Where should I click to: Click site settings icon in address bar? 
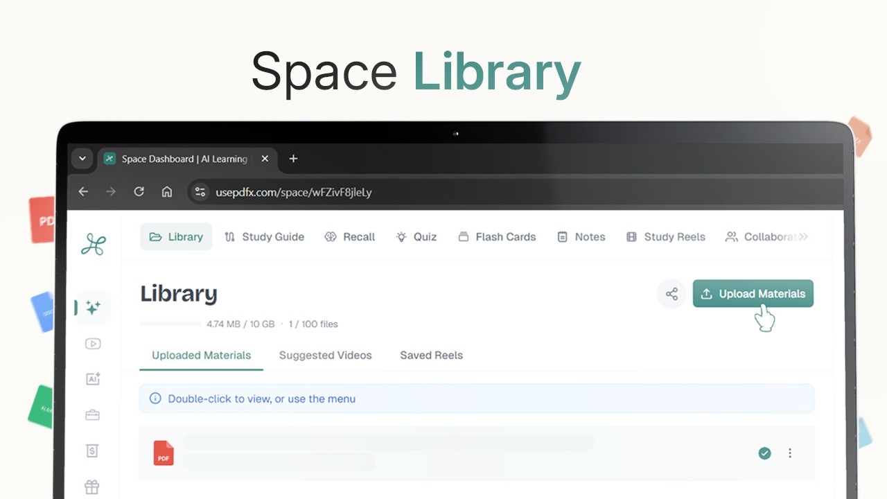click(x=200, y=192)
